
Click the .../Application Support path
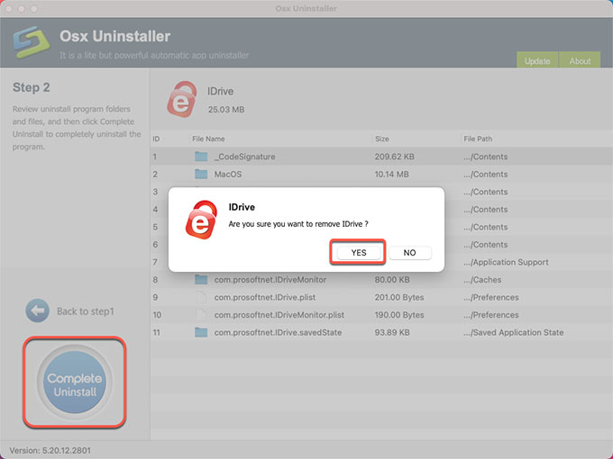(x=506, y=262)
